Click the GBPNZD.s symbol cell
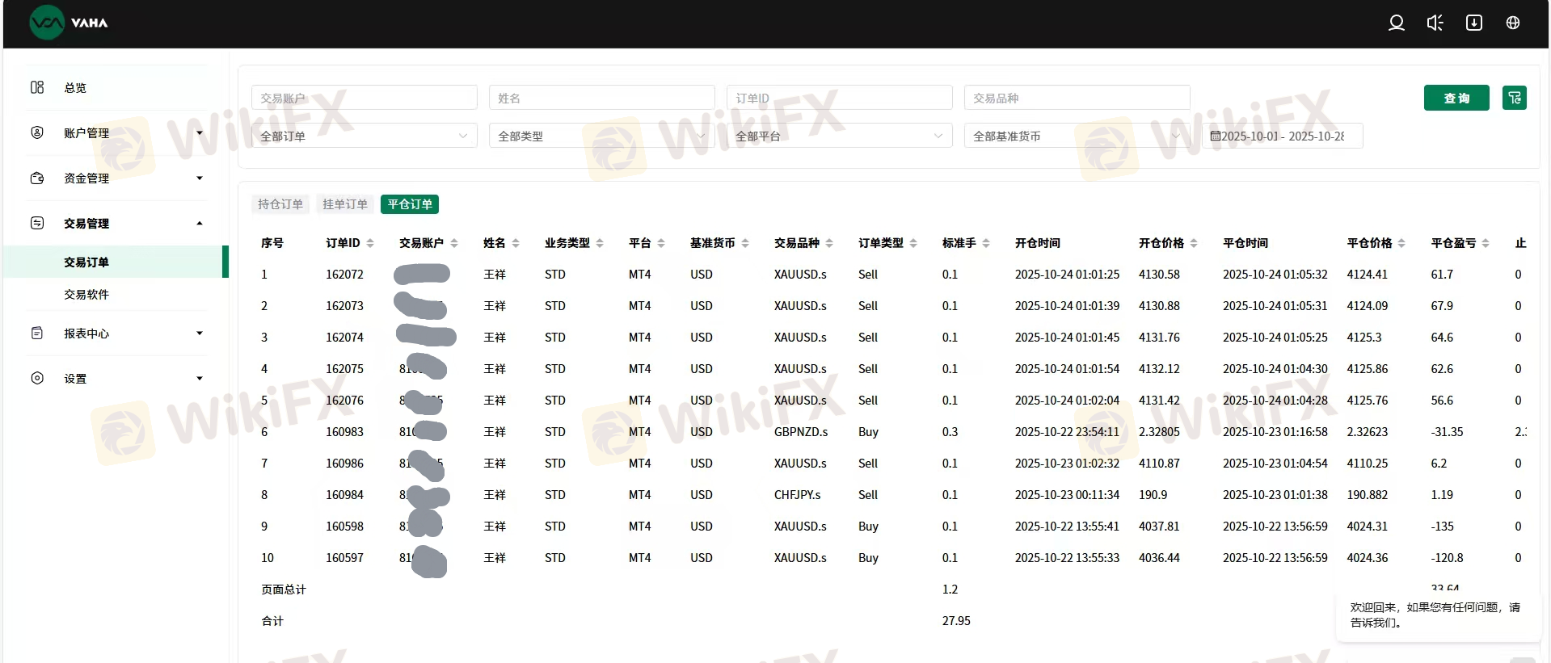Viewport: 1551px width, 663px height. pos(801,432)
